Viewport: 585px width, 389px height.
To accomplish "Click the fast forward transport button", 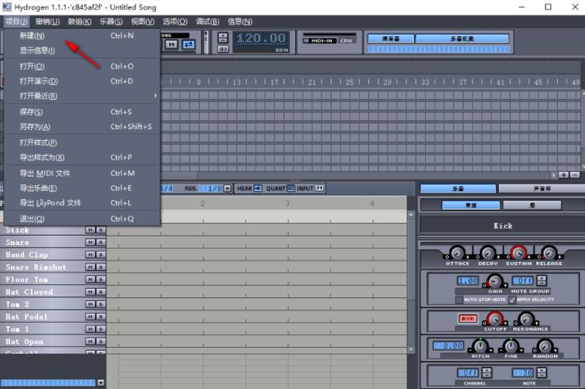I will (x=171, y=44).
